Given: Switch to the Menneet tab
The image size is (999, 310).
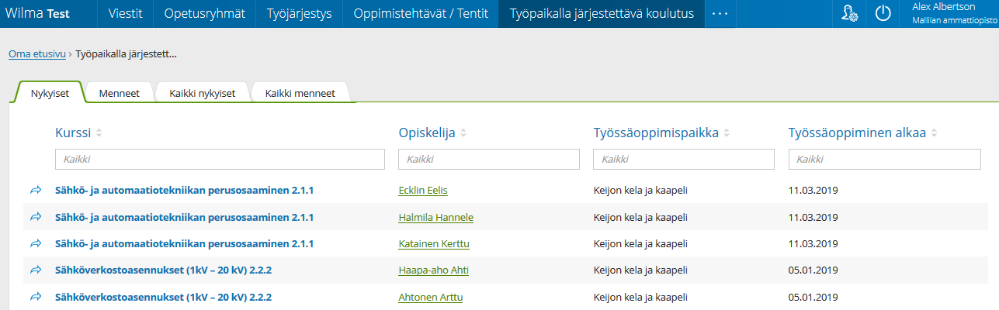Looking at the screenshot, I should pos(119,93).
